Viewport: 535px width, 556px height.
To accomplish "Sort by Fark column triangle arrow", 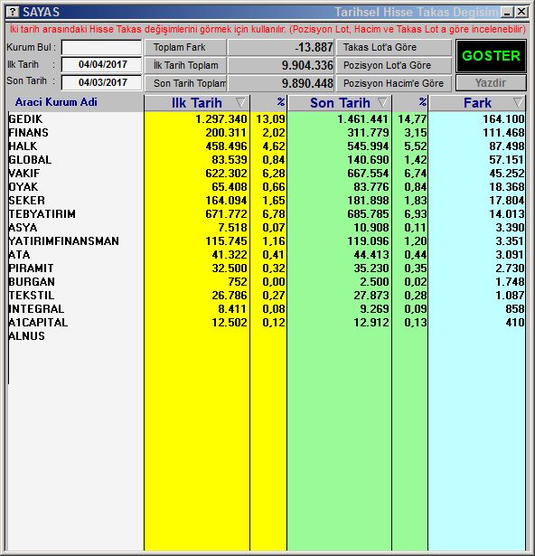I will tap(518, 103).
